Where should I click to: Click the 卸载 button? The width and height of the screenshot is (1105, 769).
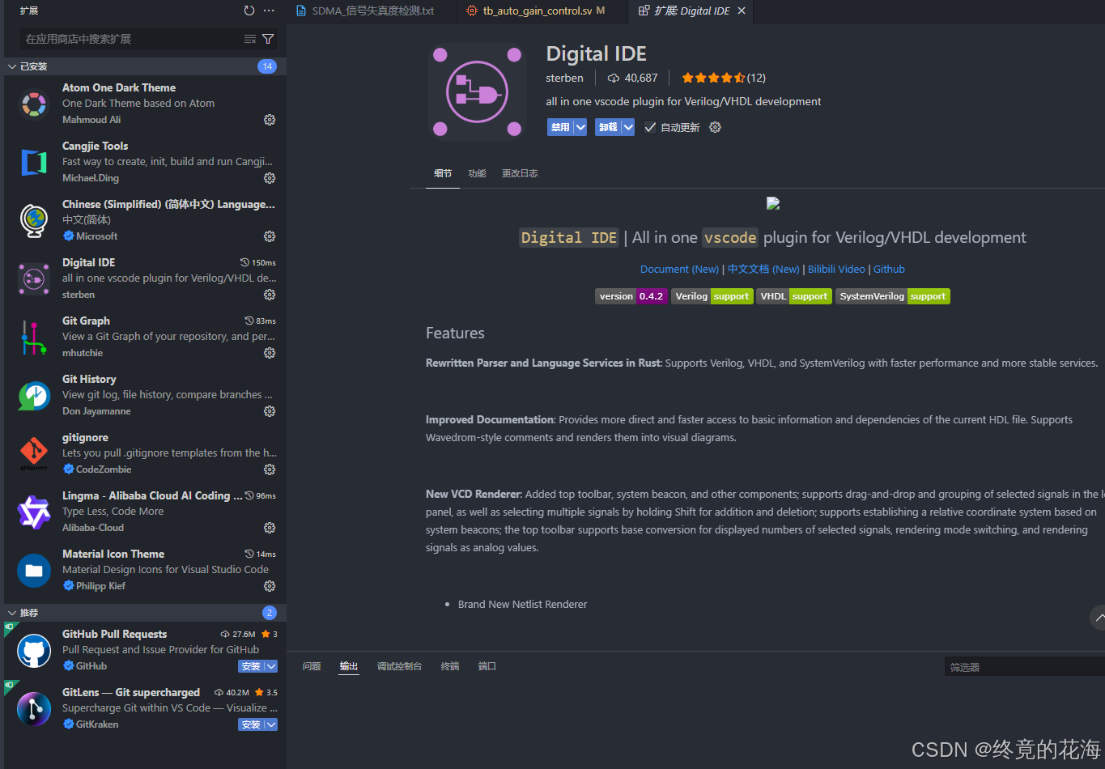coord(608,127)
